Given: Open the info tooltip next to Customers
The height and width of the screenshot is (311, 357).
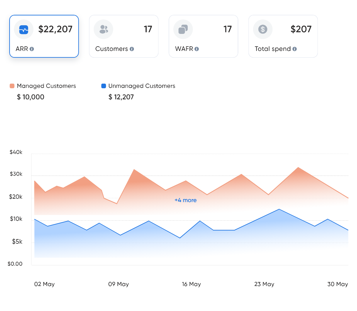Looking at the screenshot, I should (x=132, y=49).
